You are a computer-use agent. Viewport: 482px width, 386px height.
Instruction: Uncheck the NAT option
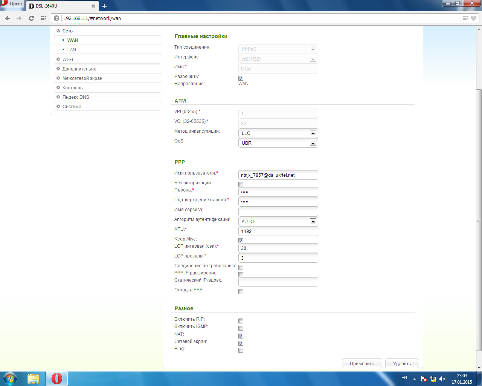coord(241,336)
